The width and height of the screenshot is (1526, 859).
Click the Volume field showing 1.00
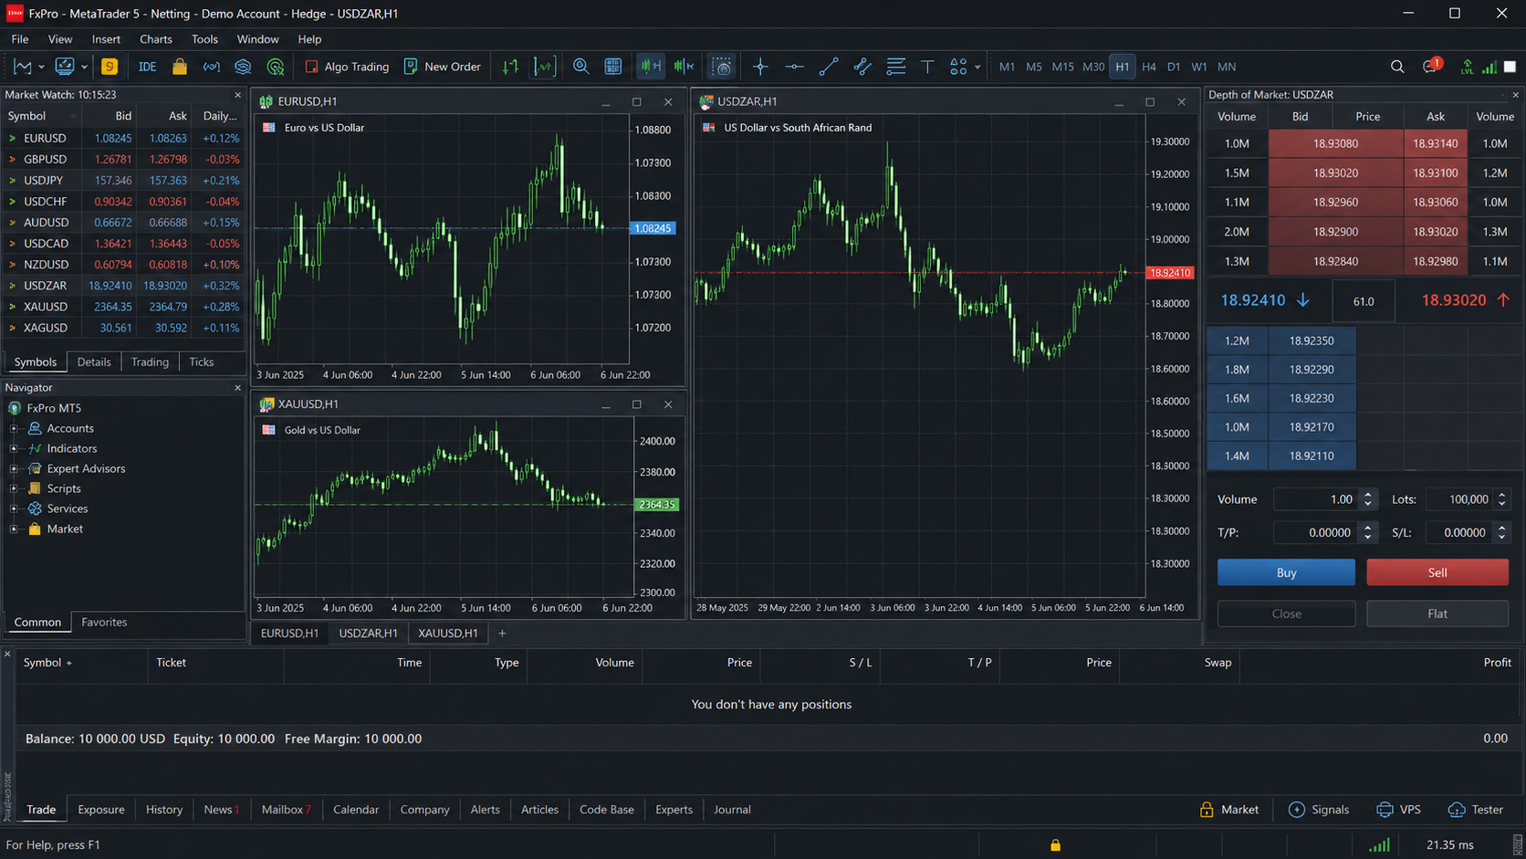1315,499
